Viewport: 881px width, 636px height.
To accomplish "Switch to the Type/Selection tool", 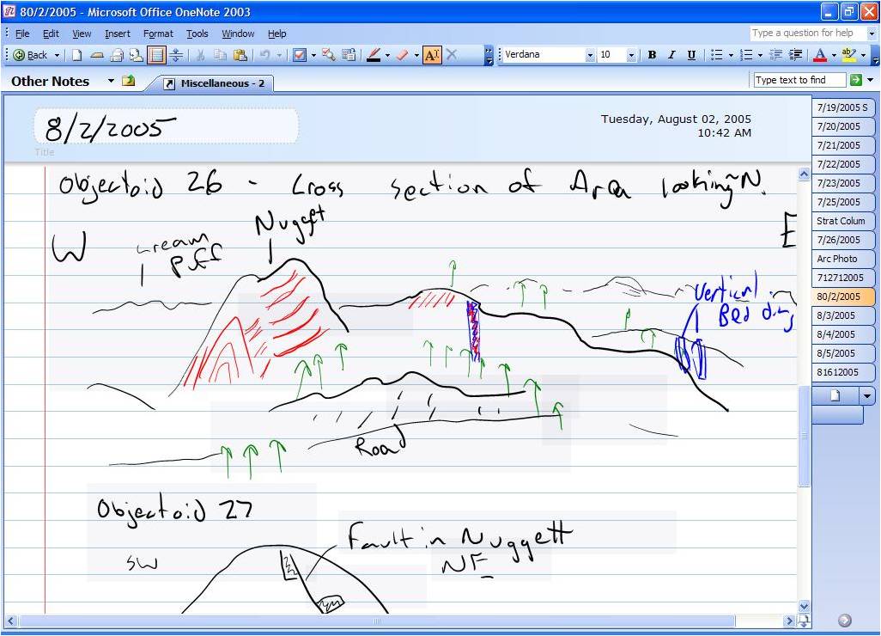I will pyautogui.click(x=432, y=55).
